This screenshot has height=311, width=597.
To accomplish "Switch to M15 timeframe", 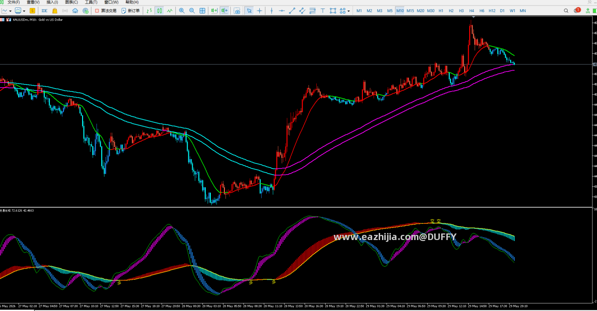I will pos(410,11).
